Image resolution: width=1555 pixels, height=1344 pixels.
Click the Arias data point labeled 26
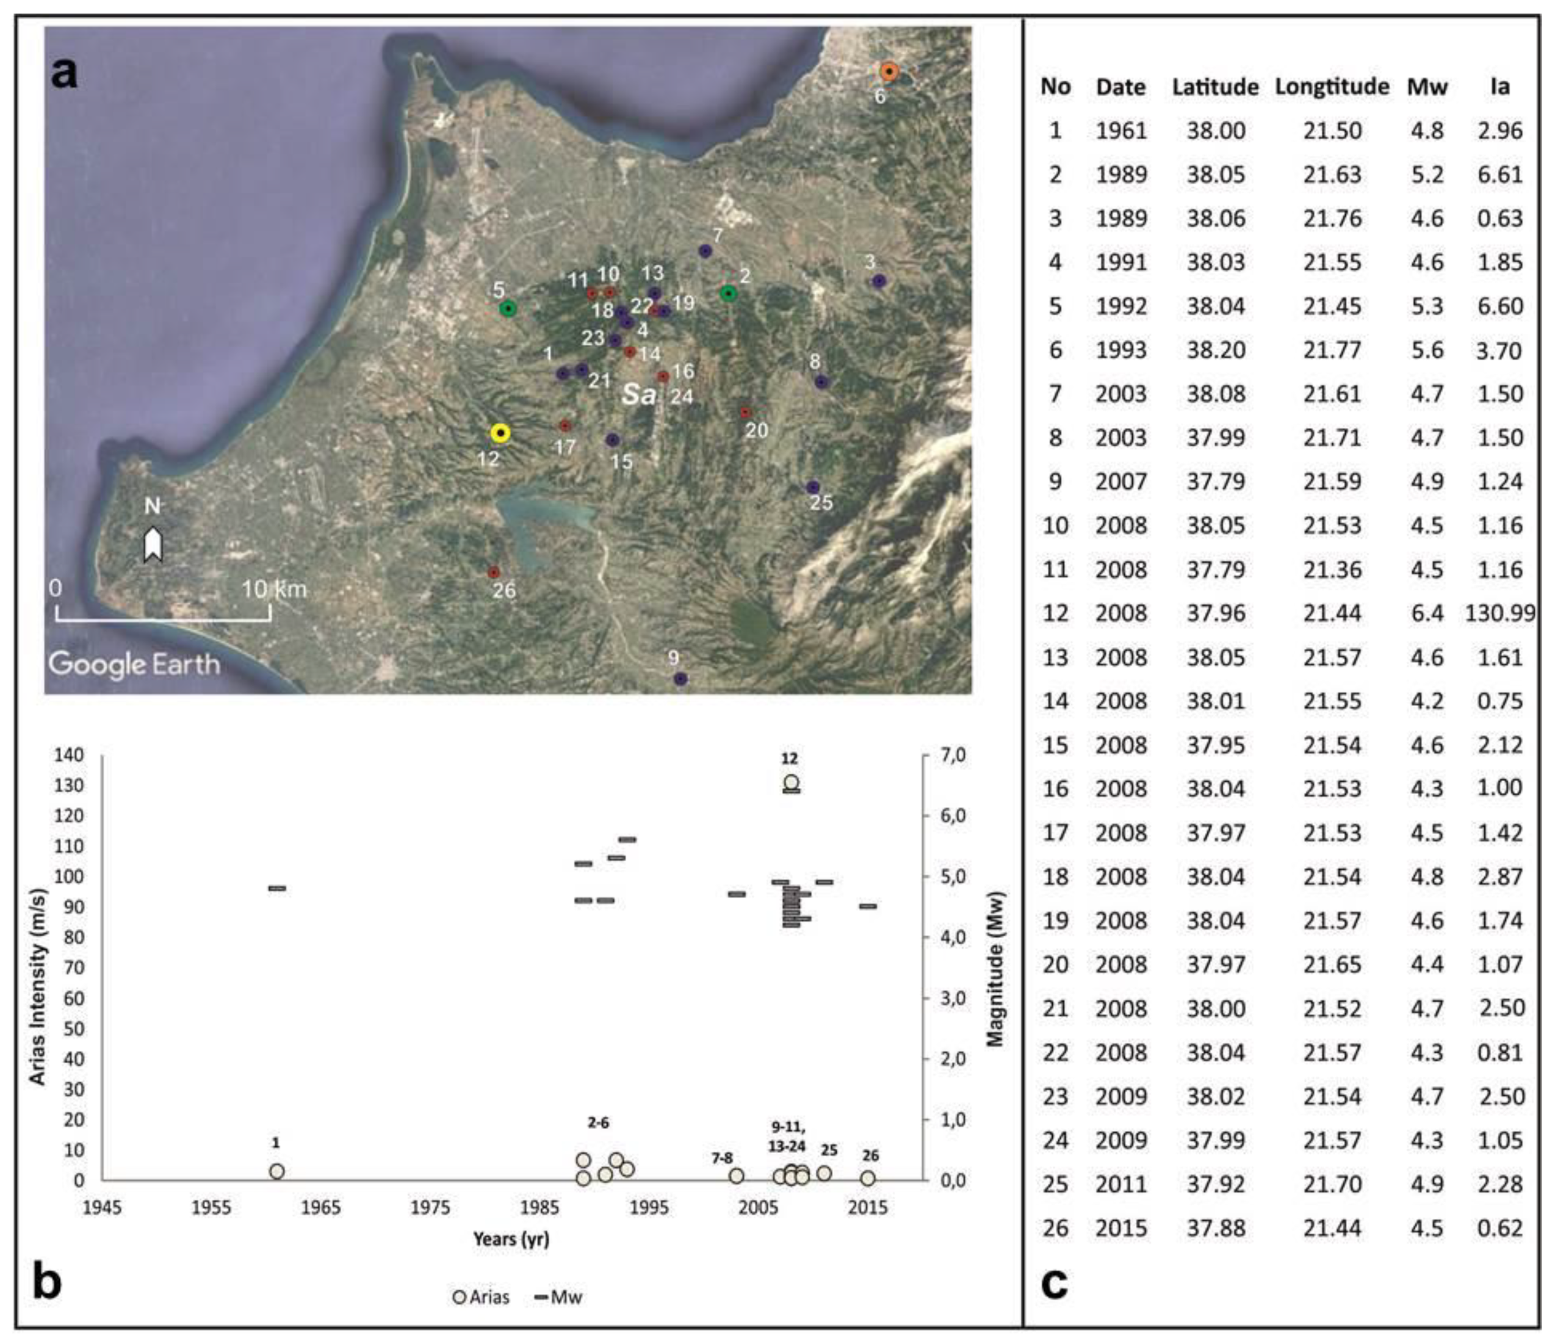coord(868,1178)
